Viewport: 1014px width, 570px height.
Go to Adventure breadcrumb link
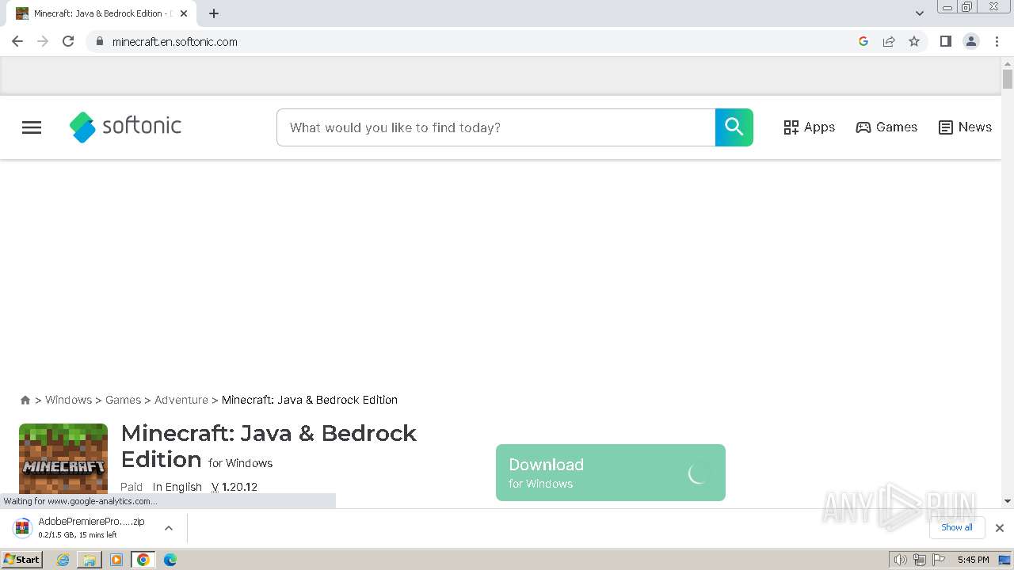coord(181,400)
